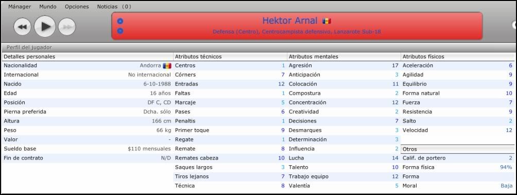Click the Detalles personales column header
517x195 pixels.
pyautogui.click(x=29, y=57)
